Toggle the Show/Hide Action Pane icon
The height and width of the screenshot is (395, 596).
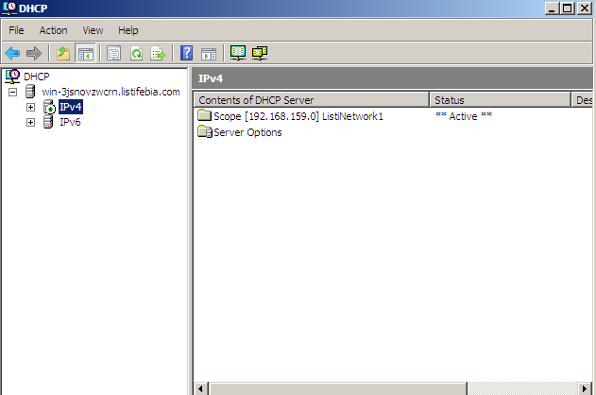pos(209,54)
